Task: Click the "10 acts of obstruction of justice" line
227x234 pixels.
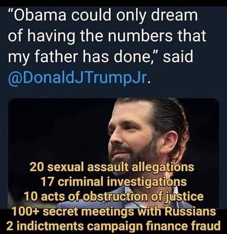Action: [113, 196]
